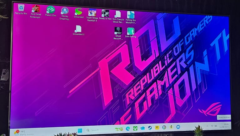Select the Euro Fishing shortcut
The width and height of the screenshot is (240, 136).
[x=131, y=32]
